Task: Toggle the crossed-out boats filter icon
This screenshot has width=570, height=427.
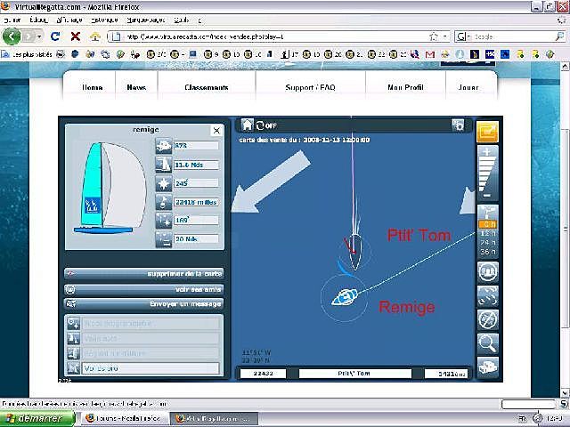Action: coord(487,320)
